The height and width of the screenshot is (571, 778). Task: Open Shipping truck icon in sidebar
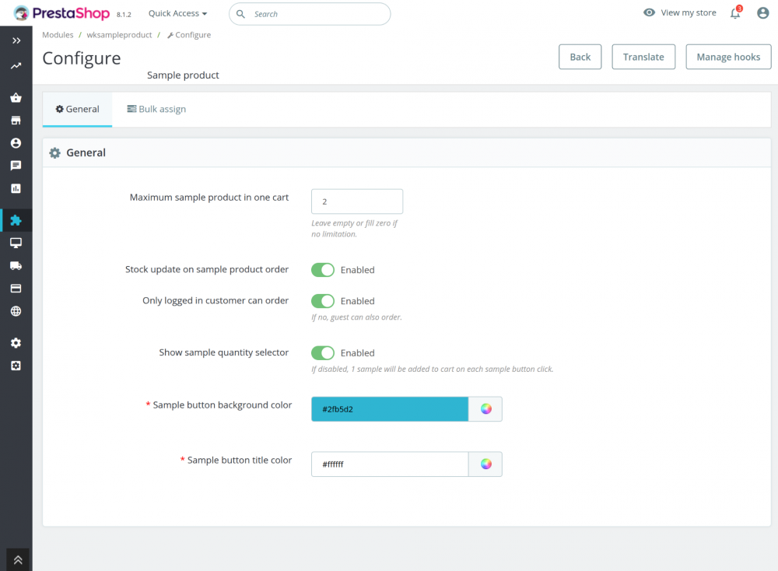click(16, 266)
